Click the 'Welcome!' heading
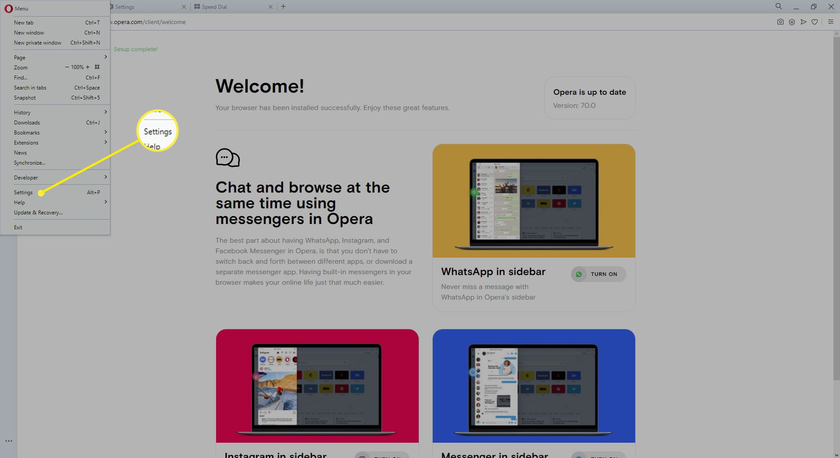The image size is (840, 458). click(x=260, y=86)
